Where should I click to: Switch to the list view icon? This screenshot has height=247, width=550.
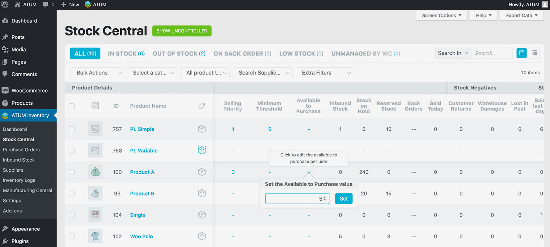coord(521,53)
